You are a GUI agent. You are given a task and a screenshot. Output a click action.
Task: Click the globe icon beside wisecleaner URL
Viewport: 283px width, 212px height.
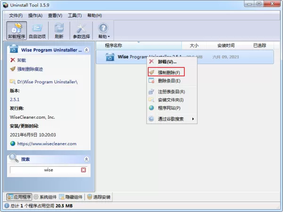[x=13, y=144]
